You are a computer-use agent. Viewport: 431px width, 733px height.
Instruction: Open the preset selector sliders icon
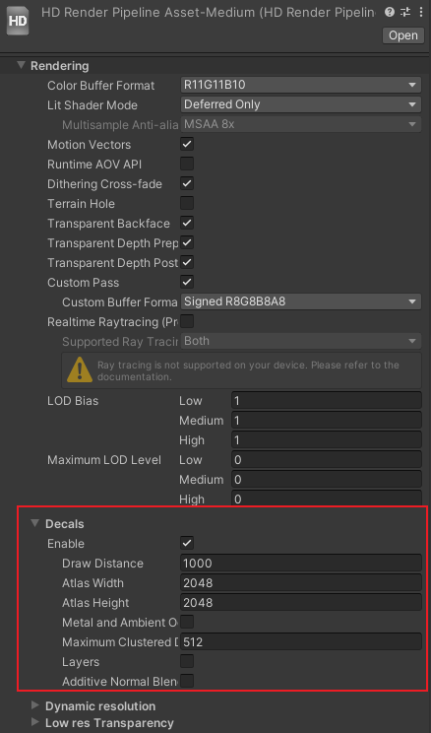(x=404, y=12)
